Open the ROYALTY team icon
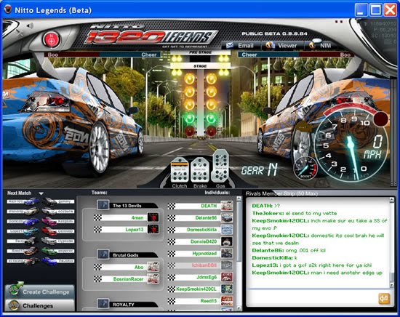 [x=103, y=303]
